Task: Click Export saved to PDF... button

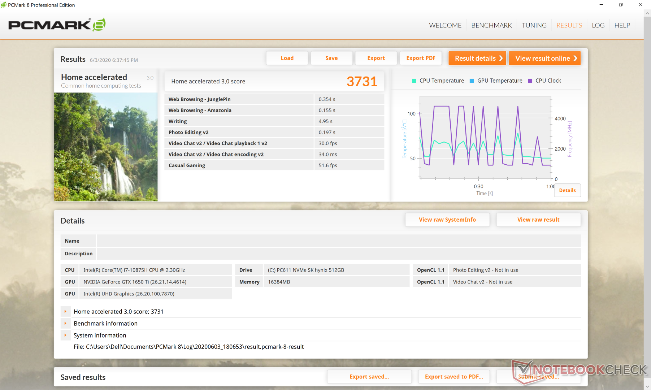Action: [x=454, y=377]
